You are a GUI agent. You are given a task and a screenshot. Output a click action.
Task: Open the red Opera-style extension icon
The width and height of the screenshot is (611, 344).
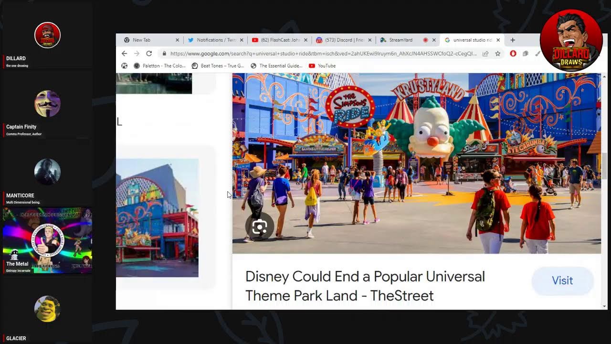tap(513, 54)
